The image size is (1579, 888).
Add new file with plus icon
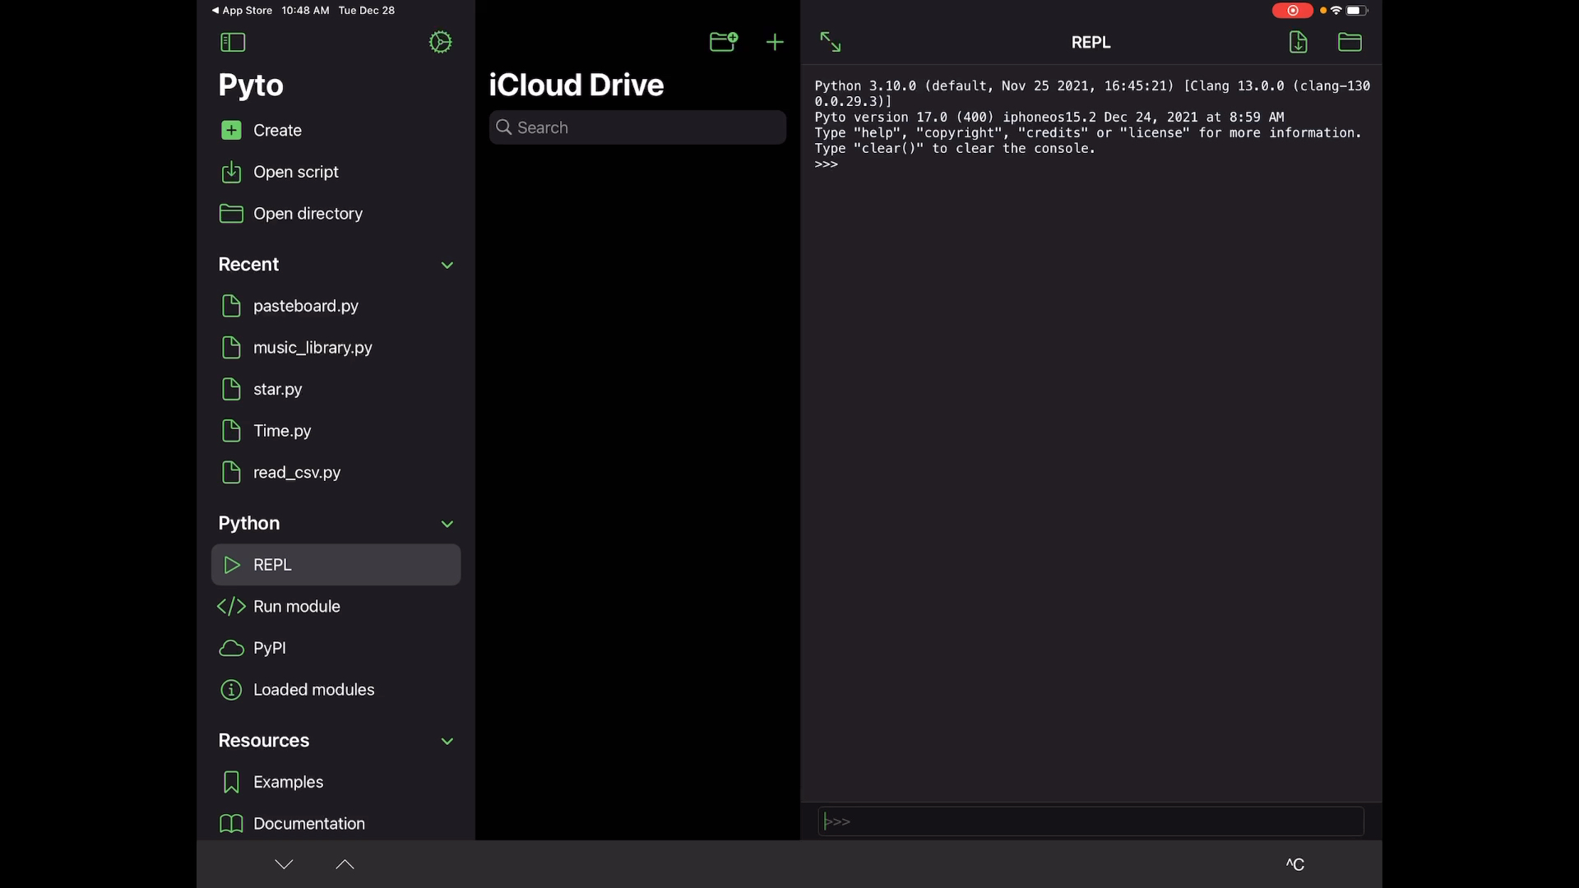pos(775,42)
